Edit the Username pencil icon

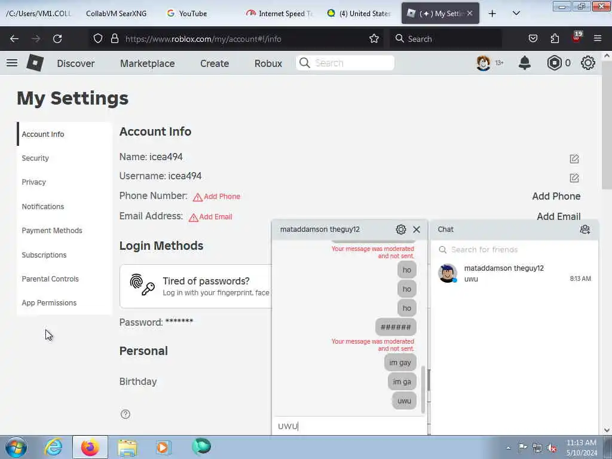pos(574,178)
